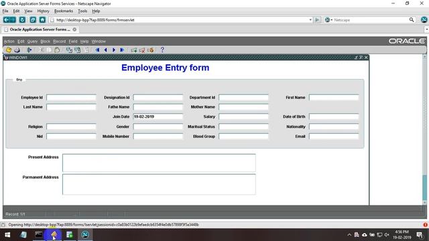Click the Salary input field
429x241 pixels.
[x=243, y=116]
